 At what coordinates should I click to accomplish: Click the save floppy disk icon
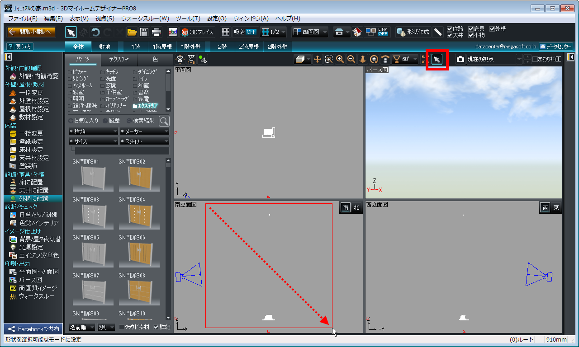144,32
